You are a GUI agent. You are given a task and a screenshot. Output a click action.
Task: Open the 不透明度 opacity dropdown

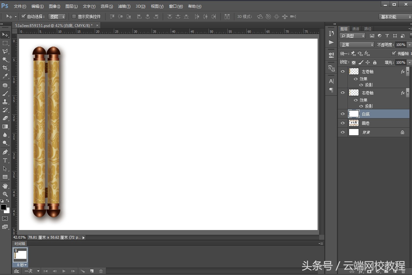409,44
